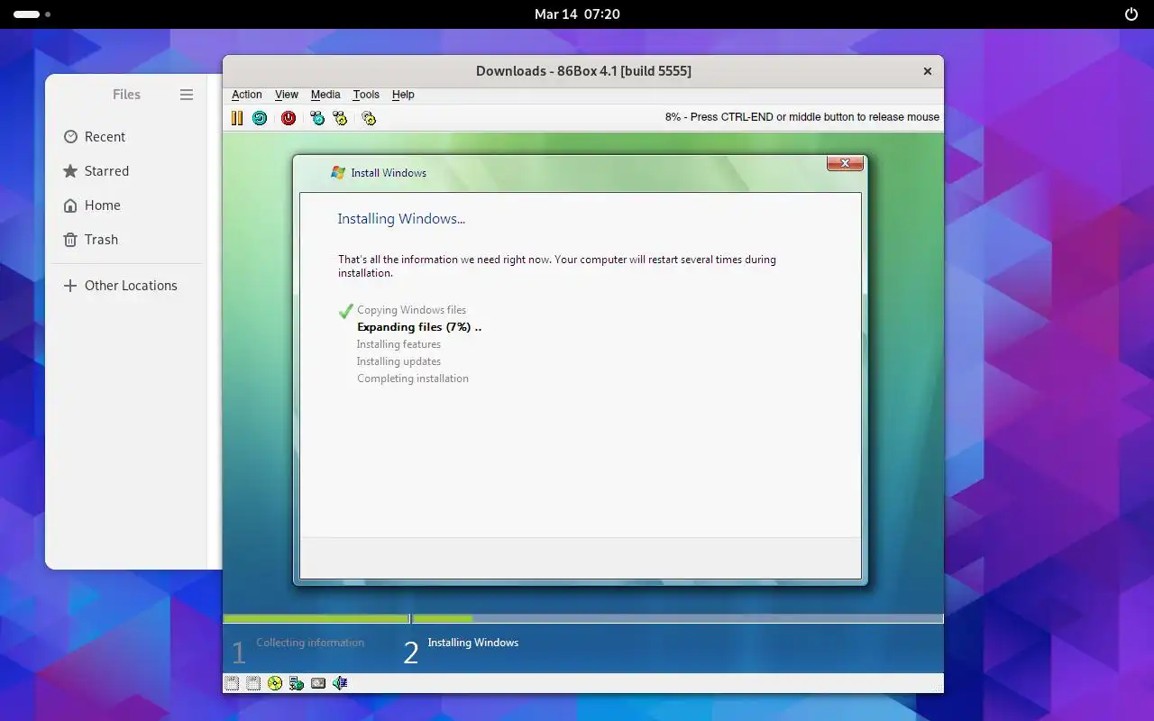1154x721 pixels.
Task: Send Ctrl+Alt+Del via the toolbar icon
Action: click(x=317, y=118)
